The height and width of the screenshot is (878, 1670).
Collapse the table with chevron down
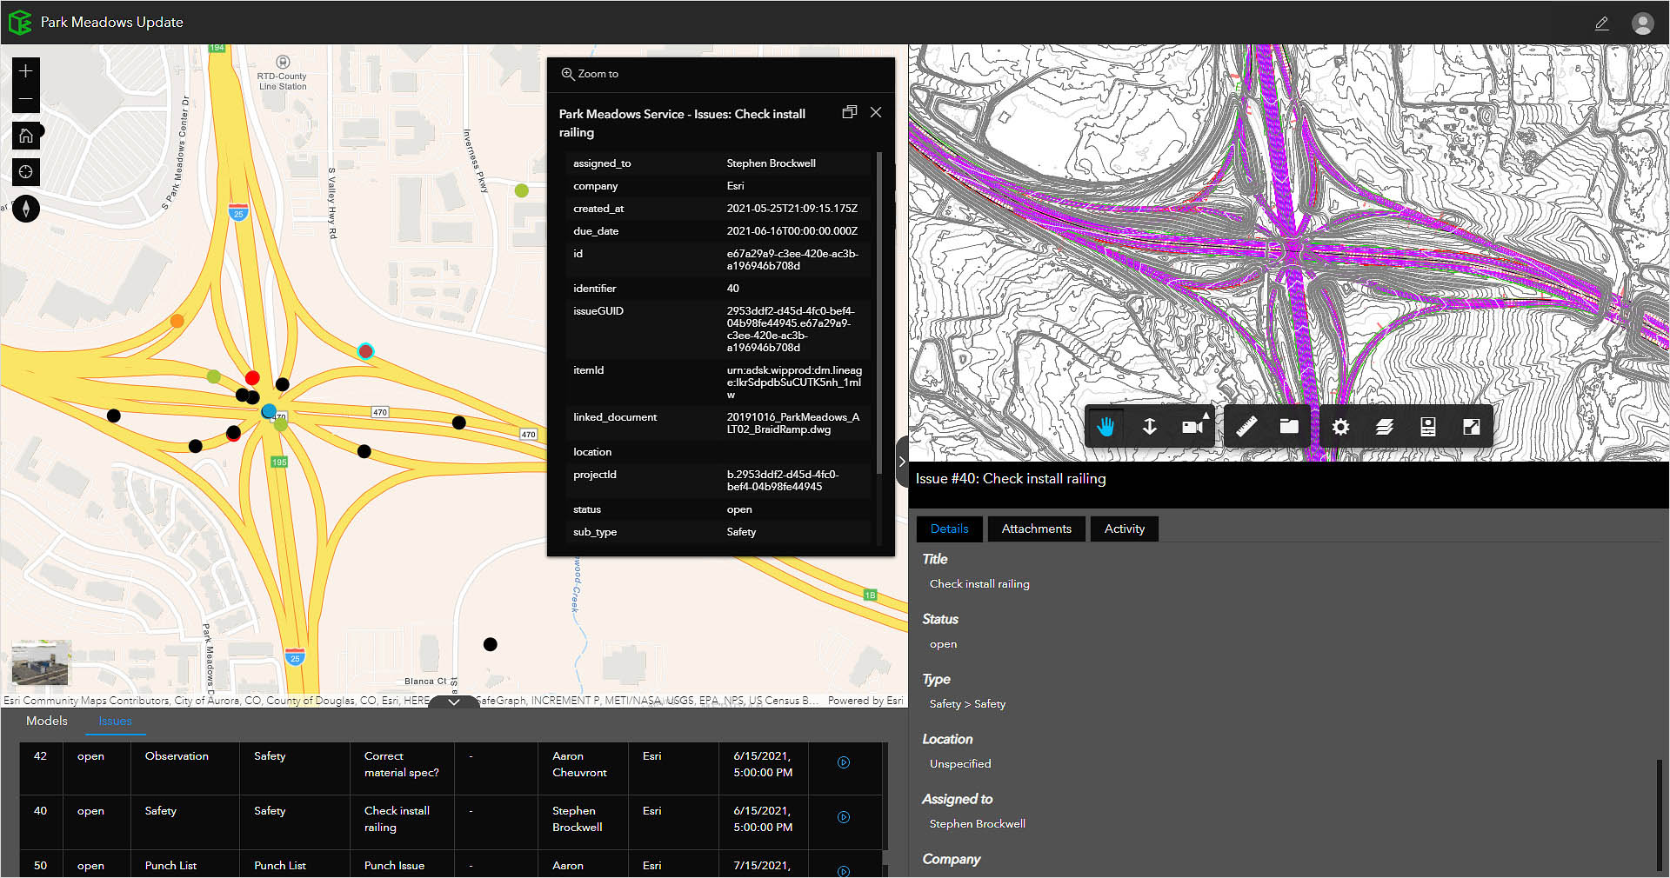pos(453,702)
